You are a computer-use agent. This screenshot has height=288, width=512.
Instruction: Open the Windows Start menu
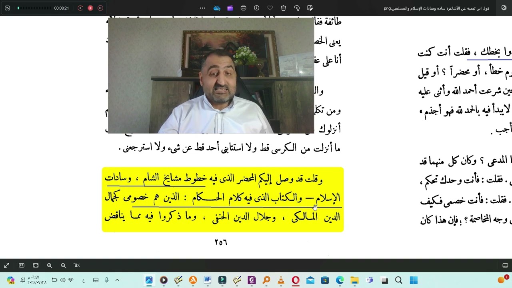pos(413,280)
